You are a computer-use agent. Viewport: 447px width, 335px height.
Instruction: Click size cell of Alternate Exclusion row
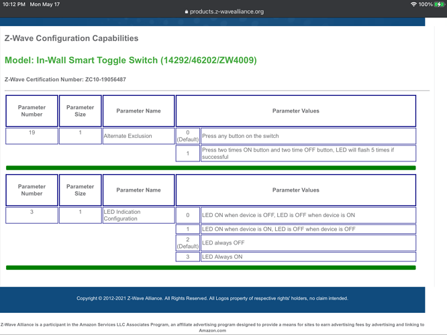[80, 136]
